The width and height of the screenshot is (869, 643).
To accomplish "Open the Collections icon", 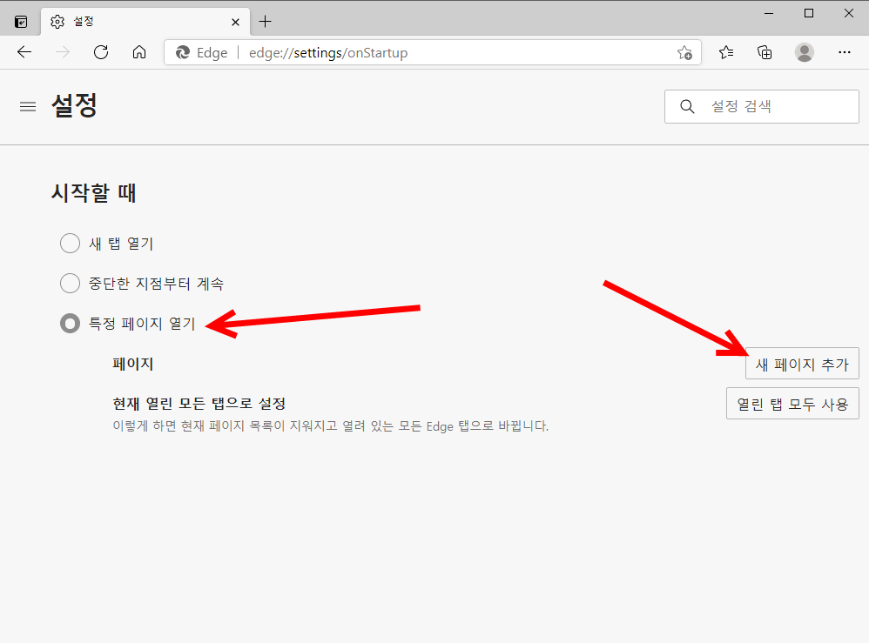I will [765, 52].
